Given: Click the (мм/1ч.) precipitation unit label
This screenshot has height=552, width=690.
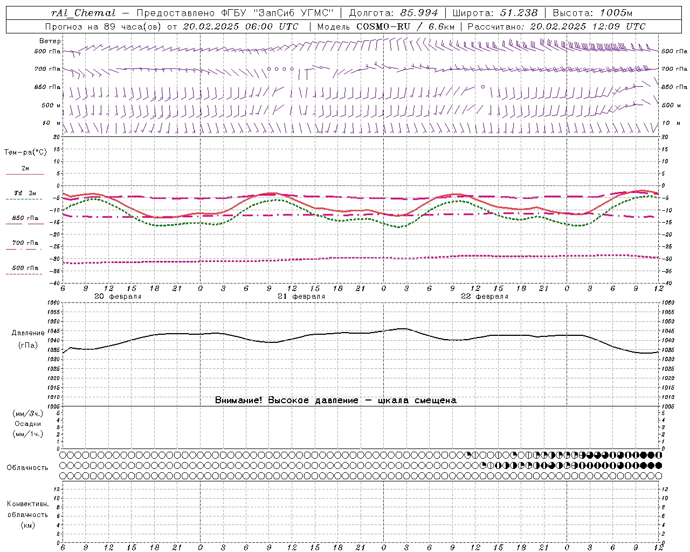Looking at the screenshot, I should 28,434.
